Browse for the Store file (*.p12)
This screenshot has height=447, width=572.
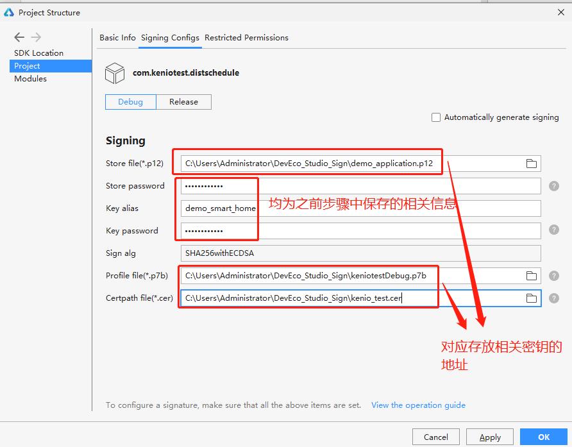[531, 164]
